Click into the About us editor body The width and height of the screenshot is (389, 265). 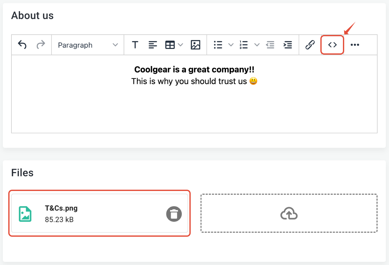194,94
